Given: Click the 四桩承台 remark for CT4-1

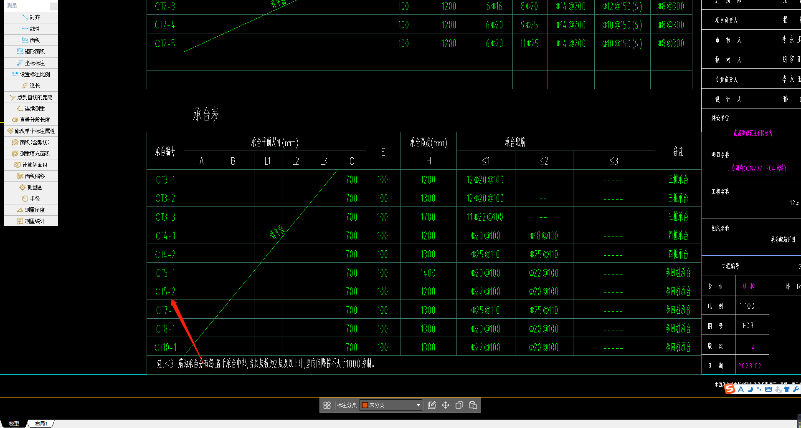Looking at the screenshot, I should point(678,236).
